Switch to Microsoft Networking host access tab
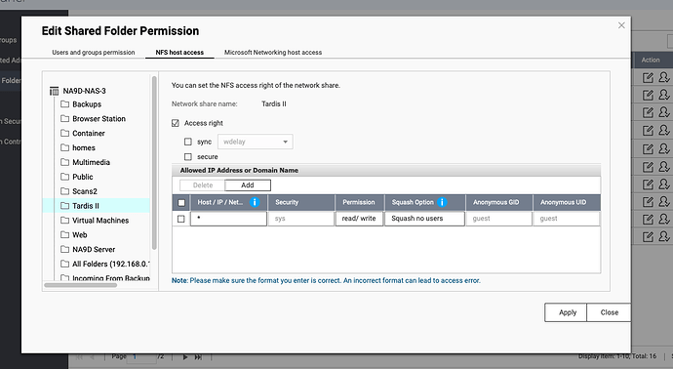The width and height of the screenshot is (673, 369). 273,53
